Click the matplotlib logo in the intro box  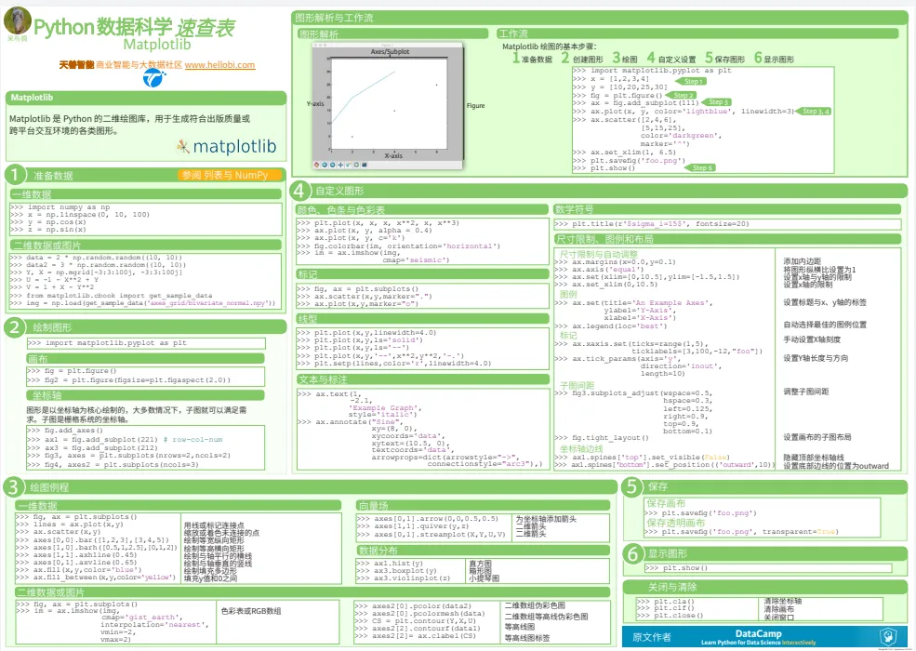227,146
